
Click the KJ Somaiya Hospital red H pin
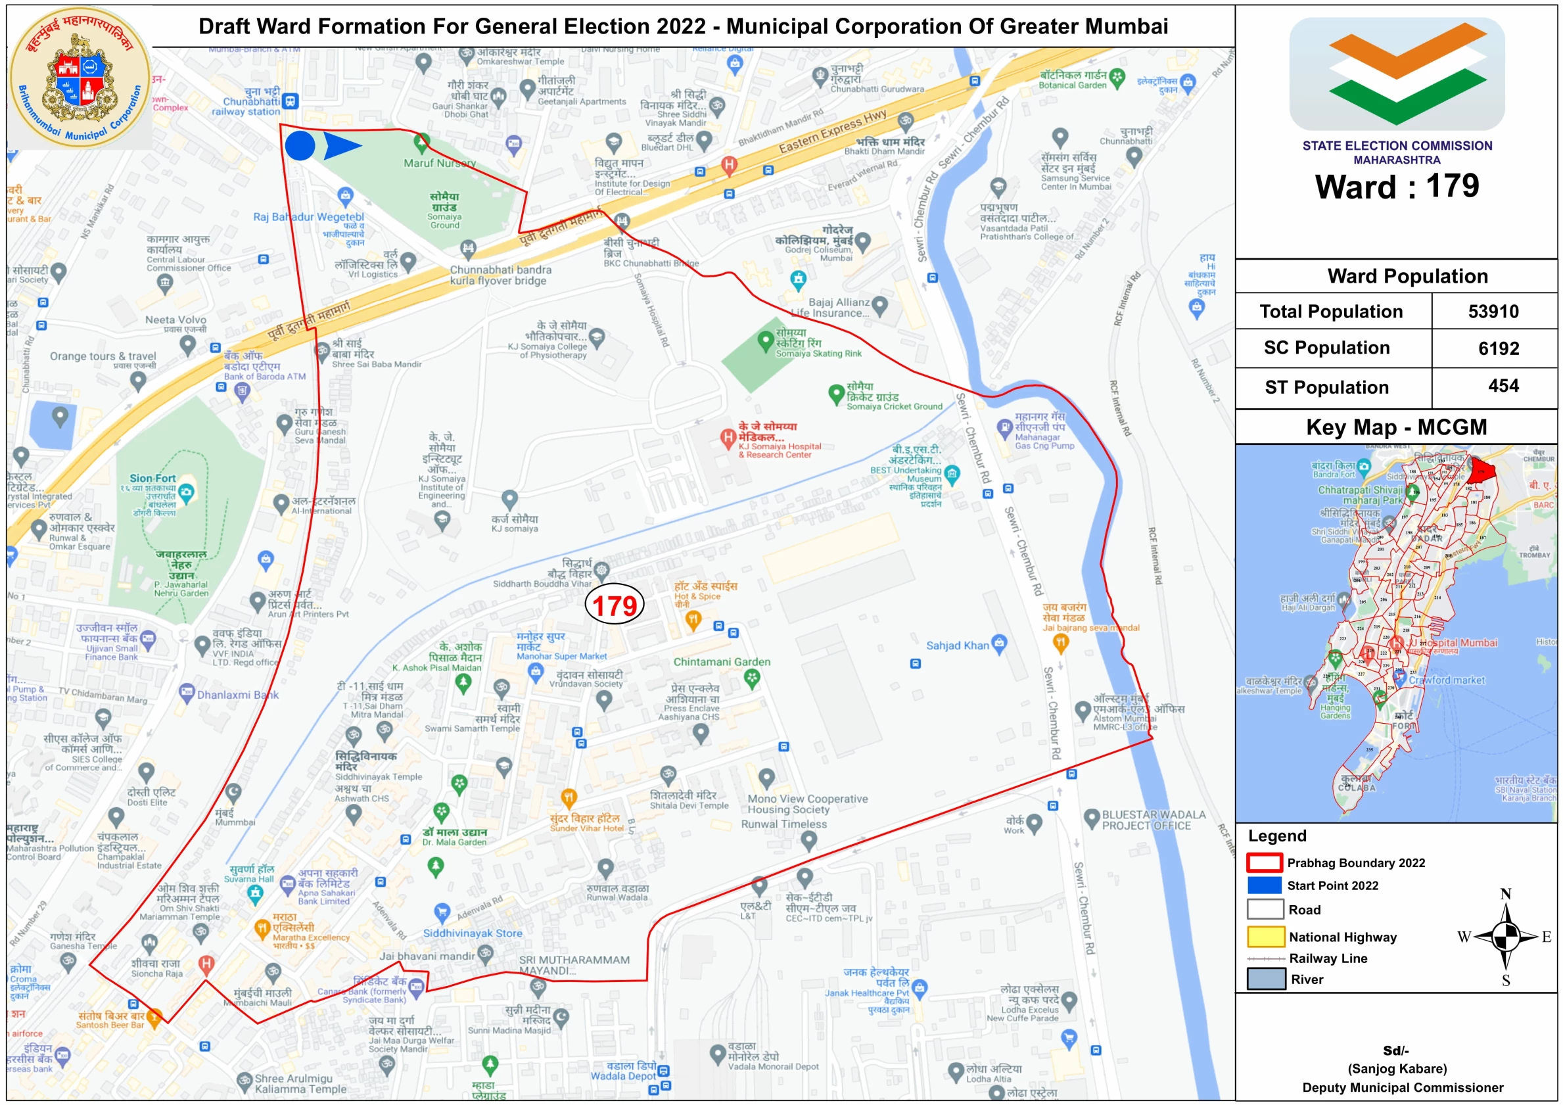(x=728, y=436)
